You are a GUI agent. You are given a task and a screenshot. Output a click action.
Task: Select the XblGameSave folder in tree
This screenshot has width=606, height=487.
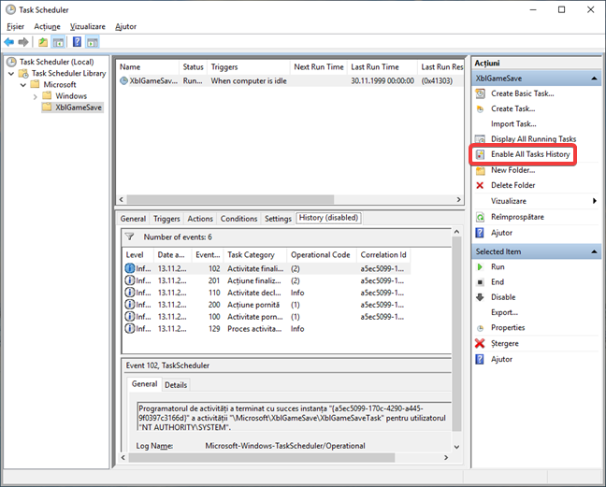pos(78,107)
